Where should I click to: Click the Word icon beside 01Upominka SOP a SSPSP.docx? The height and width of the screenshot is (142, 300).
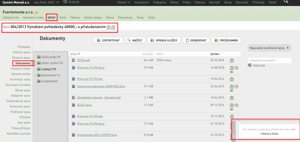point(73,135)
